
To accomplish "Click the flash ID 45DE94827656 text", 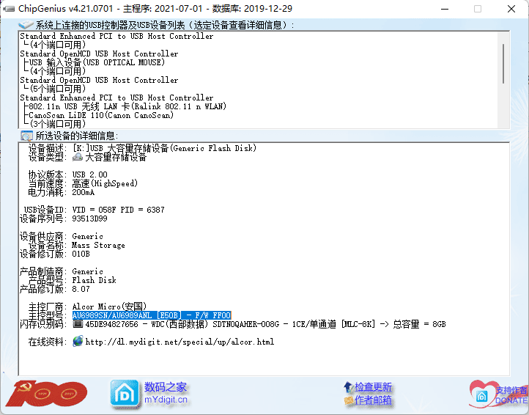I will click(x=112, y=324).
